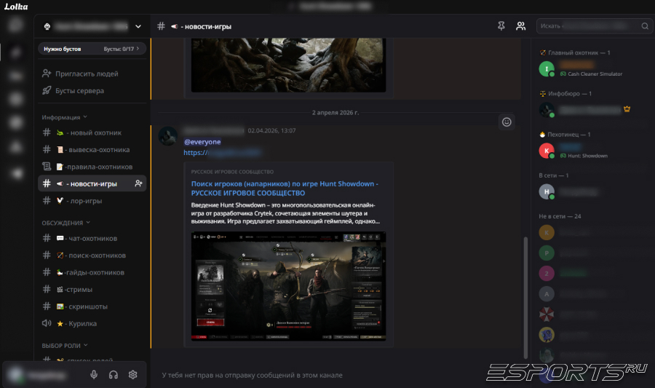Click the chat scrollbar thumb

(525, 297)
